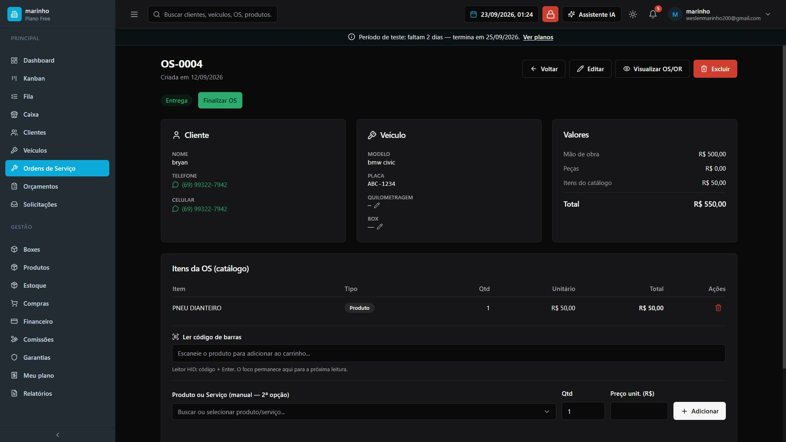
Task: Open the Assistente IA button
Action: point(592,14)
